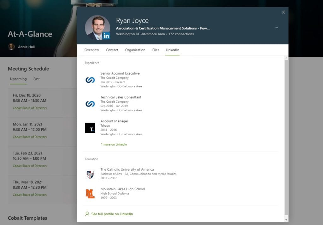
Task: Switch to the Overview tab
Action: coord(92,50)
